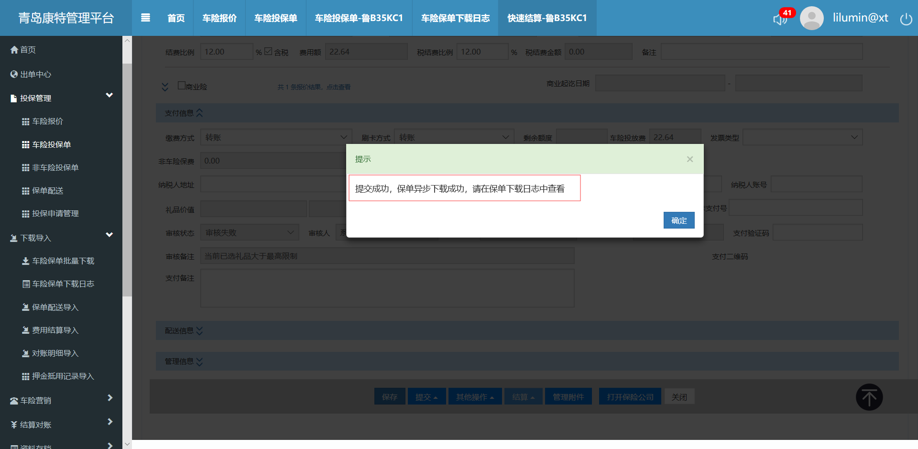Collapse the 支付信息 section
Screen dimensions: 918x449
click(x=199, y=113)
